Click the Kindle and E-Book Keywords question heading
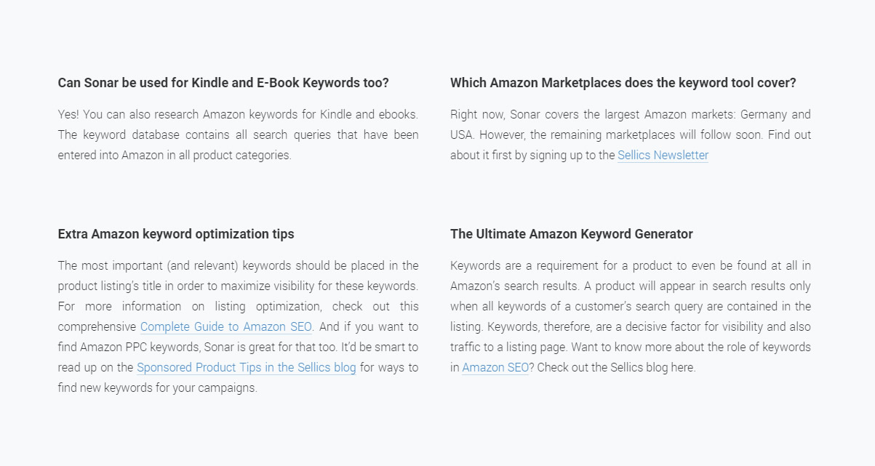 pos(223,83)
